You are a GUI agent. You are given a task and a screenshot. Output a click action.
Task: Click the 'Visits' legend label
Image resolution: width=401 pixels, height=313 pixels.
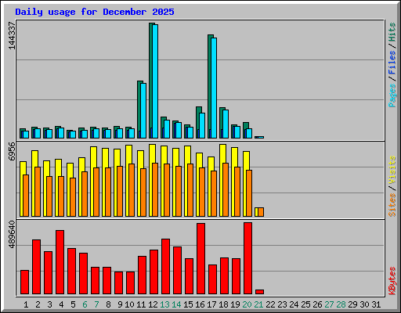click(x=392, y=170)
